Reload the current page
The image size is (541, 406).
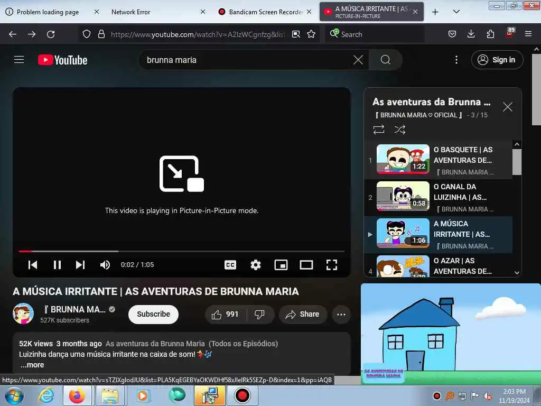(51, 34)
